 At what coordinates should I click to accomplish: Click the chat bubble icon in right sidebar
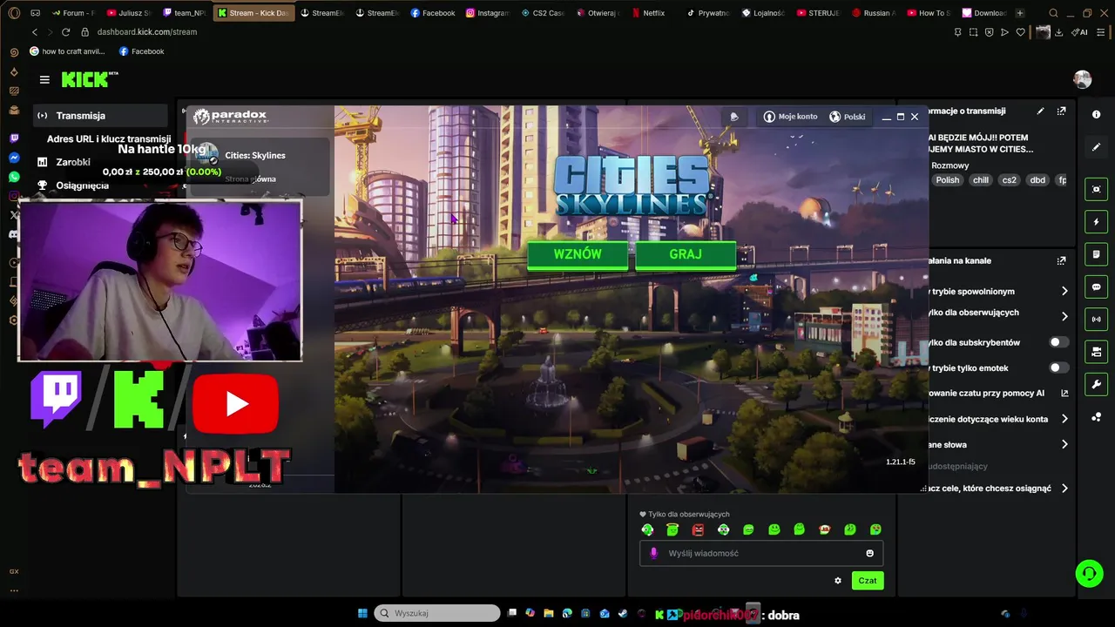click(x=1096, y=287)
